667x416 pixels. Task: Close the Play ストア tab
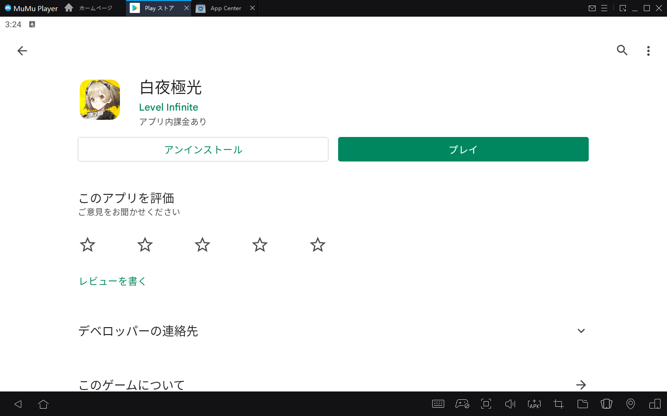(x=187, y=8)
